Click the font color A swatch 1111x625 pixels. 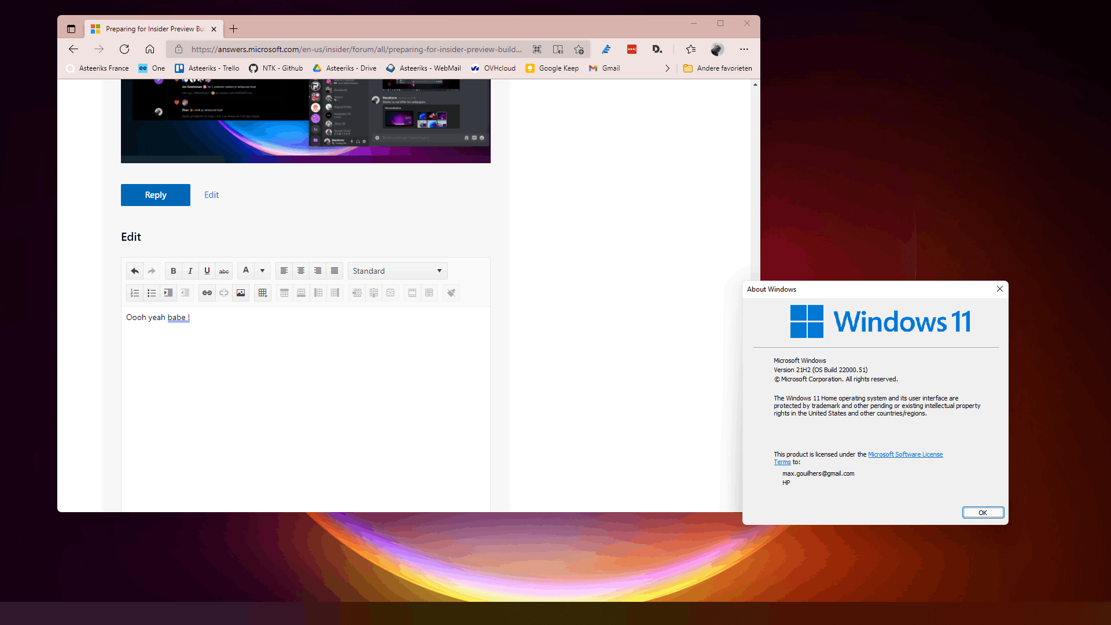[x=246, y=271]
